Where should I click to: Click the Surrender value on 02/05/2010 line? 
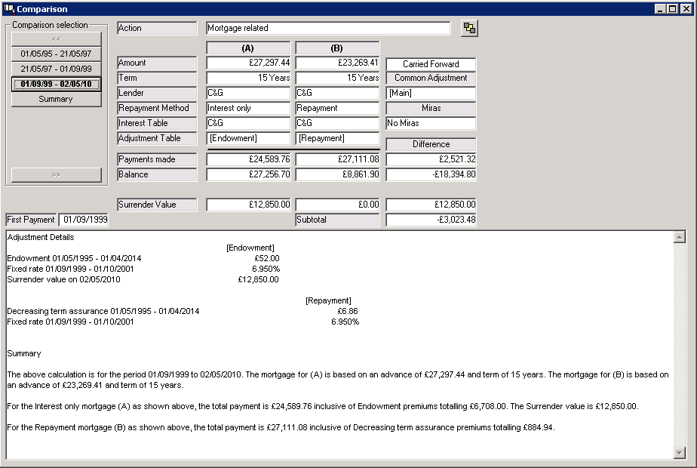(x=63, y=280)
